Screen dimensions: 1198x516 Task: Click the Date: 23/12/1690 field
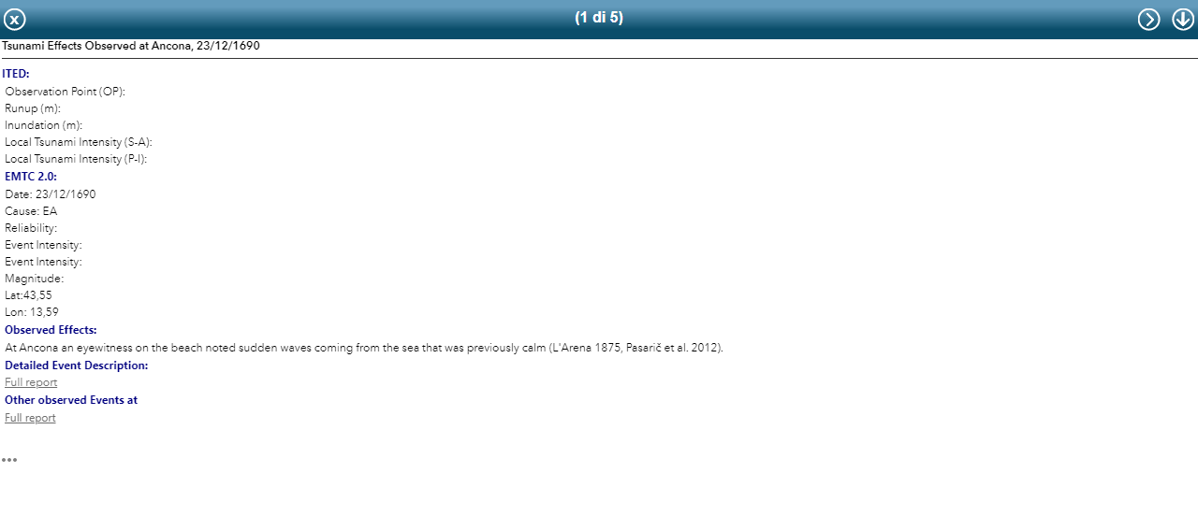click(x=51, y=194)
